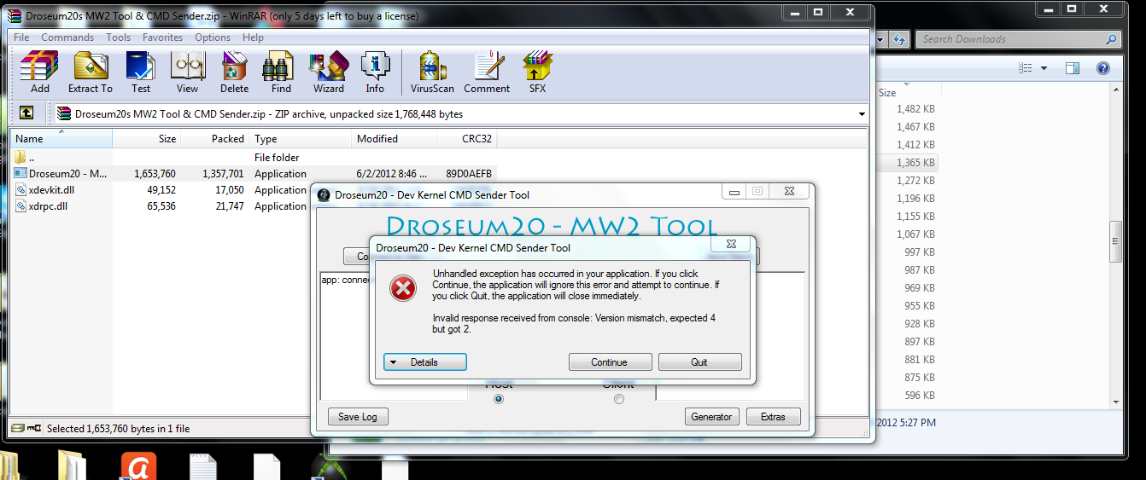Click the Extract To toolbar icon

(x=90, y=72)
